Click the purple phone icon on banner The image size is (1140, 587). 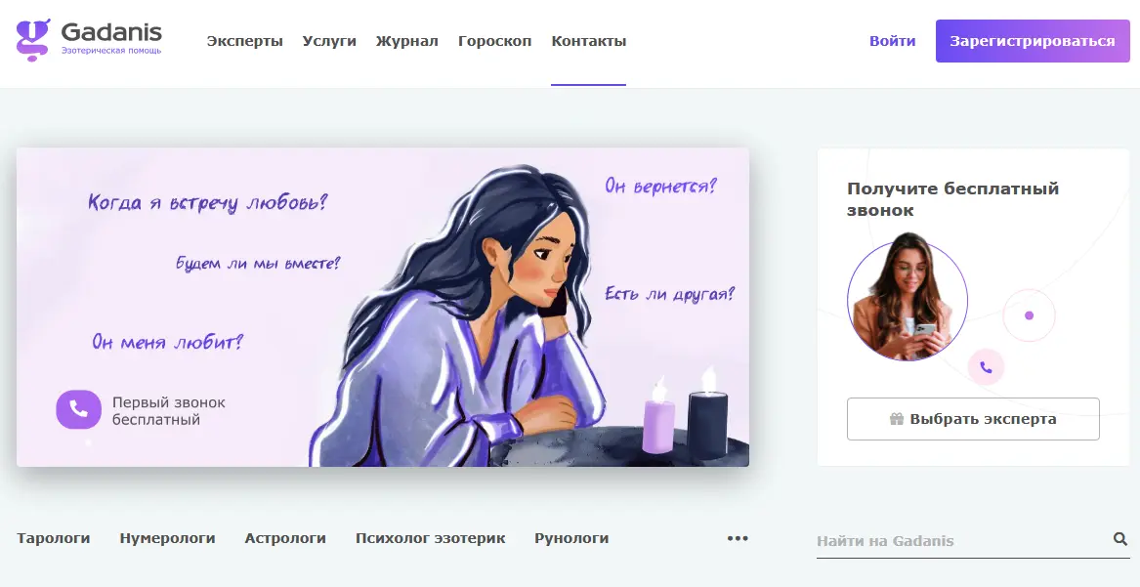pyautogui.click(x=78, y=410)
